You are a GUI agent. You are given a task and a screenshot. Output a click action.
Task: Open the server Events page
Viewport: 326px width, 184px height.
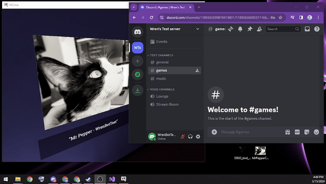pos(174,42)
